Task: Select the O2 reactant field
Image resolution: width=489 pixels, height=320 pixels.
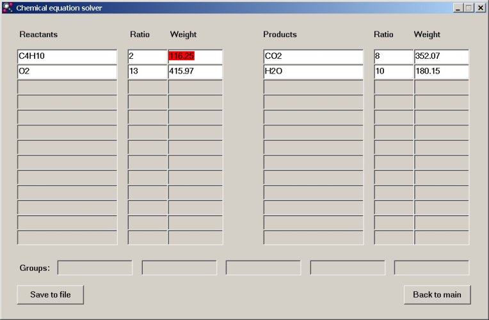Action: coord(67,72)
